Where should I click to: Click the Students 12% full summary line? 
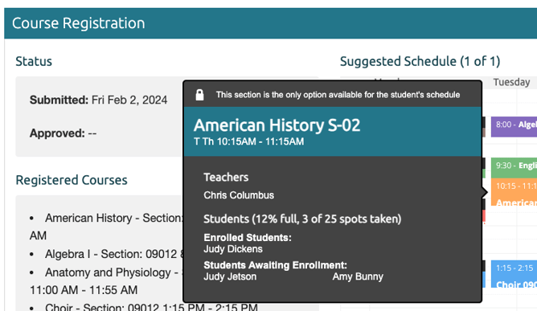(x=302, y=219)
